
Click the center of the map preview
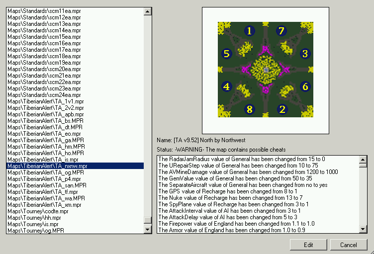pyautogui.click(x=266, y=70)
